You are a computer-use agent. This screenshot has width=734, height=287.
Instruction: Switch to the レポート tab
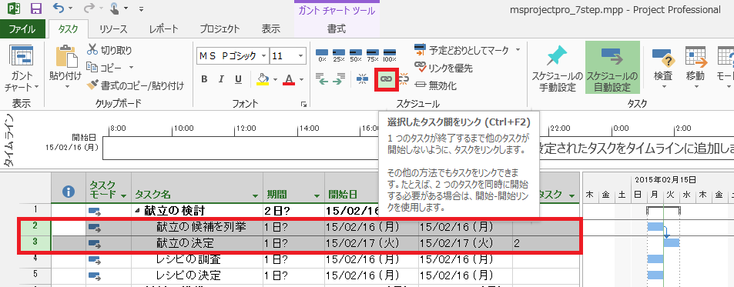pos(164,29)
